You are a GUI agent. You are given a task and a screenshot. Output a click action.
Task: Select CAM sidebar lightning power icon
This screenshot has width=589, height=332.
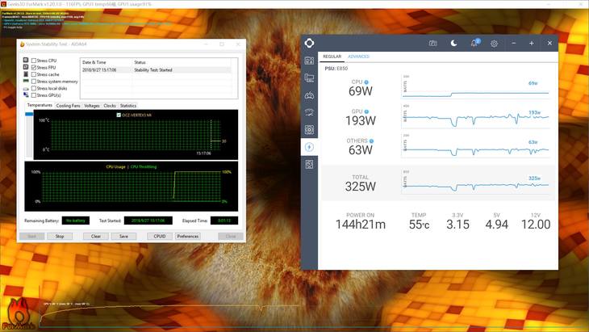click(309, 147)
